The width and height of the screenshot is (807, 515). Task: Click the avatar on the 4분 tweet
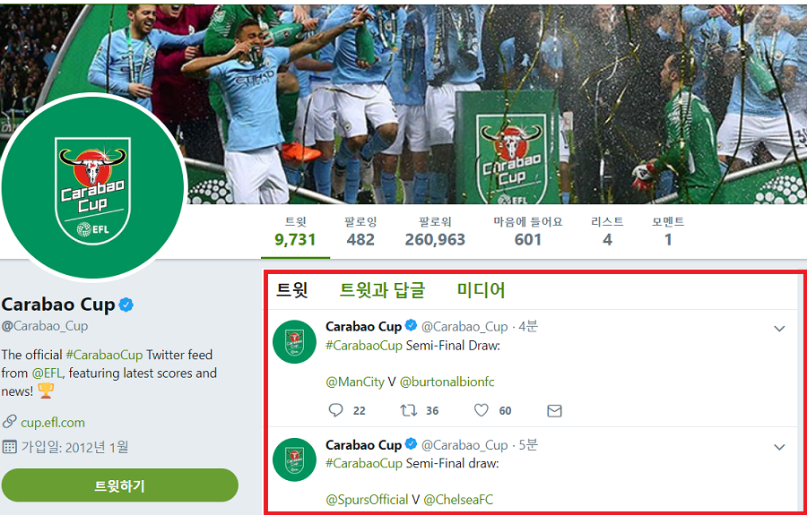pyautogui.click(x=294, y=341)
